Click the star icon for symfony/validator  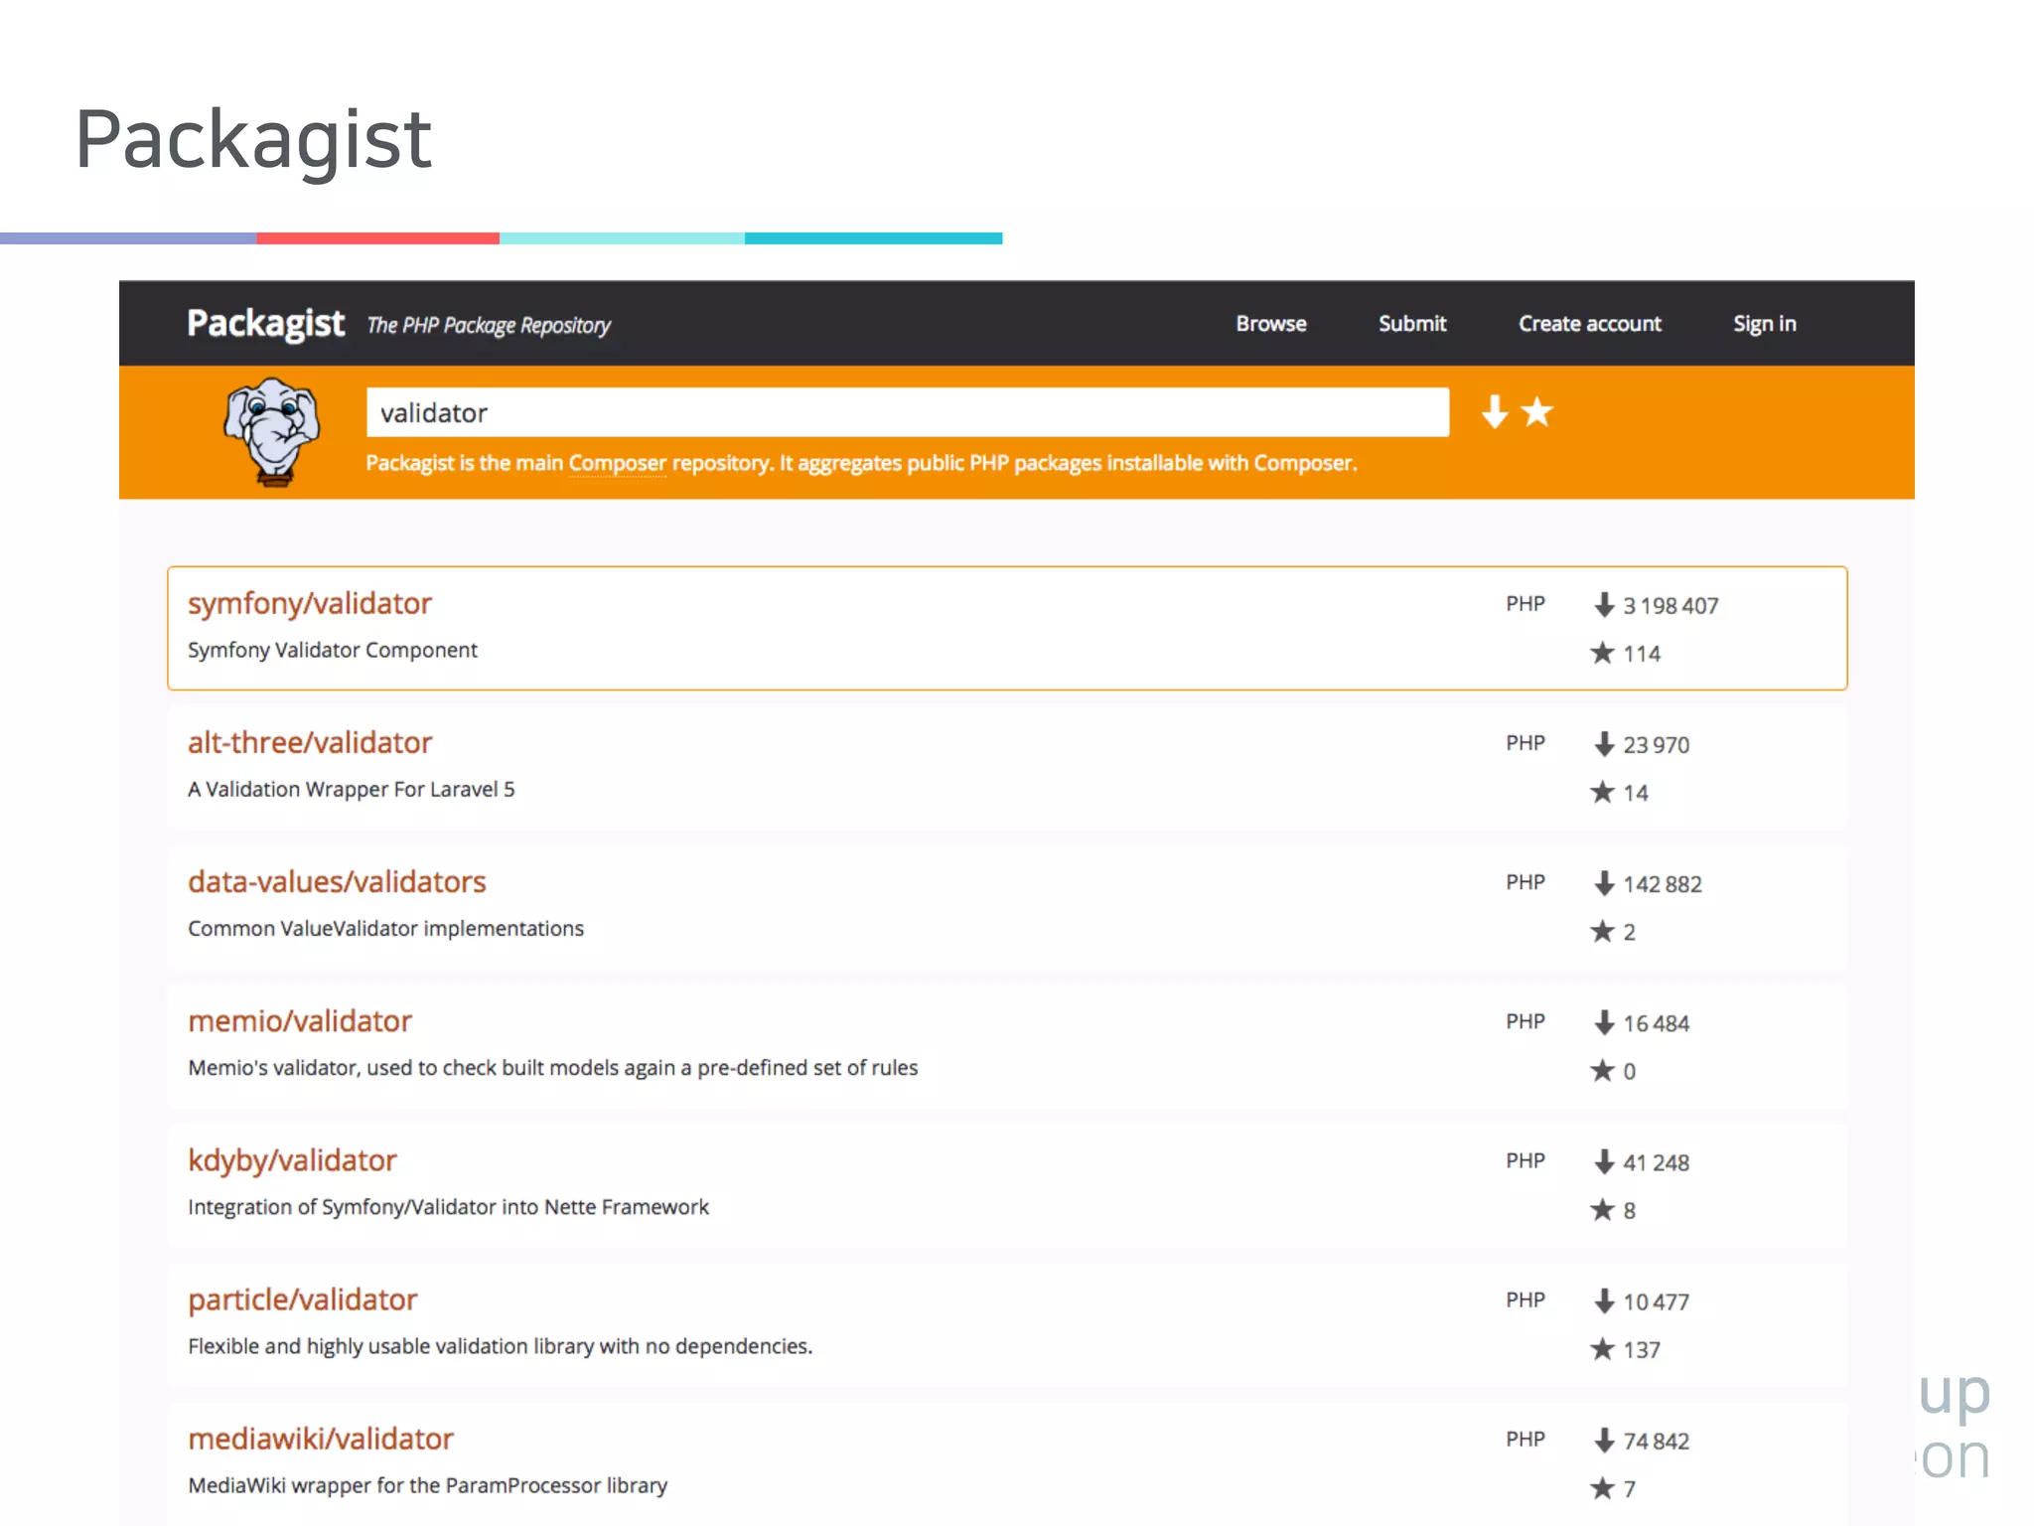(x=1602, y=653)
